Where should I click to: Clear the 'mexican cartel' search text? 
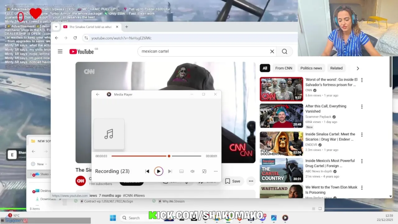(272, 51)
